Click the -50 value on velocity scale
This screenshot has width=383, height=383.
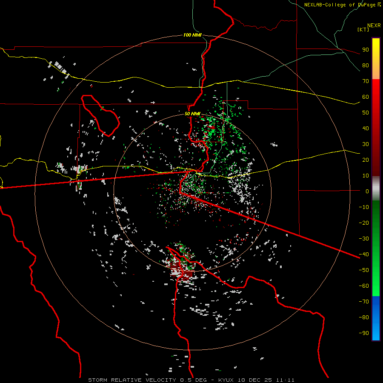364,270
